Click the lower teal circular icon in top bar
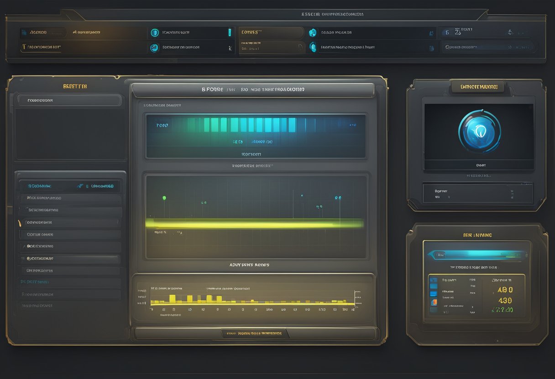This screenshot has width=555, height=379. pyautogui.click(x=155, y=47)
